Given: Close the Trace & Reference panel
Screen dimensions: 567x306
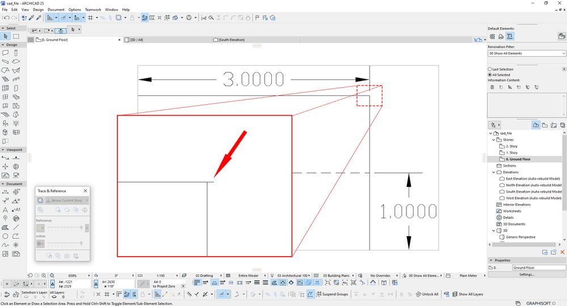Looking at the screenshot, I should tap(85, 190).
